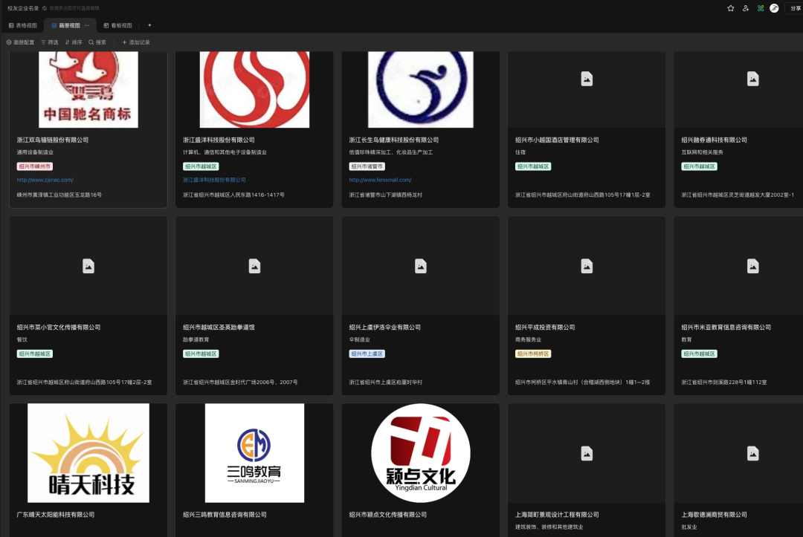Click the 搜索 search tool

(x=97, y=42)
